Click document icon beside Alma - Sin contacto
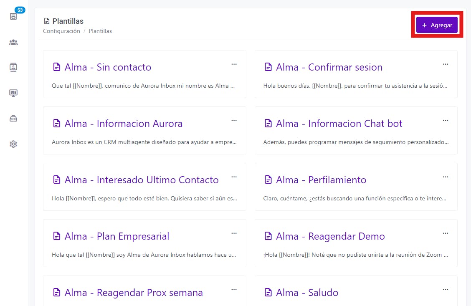The image size is (471, 306). tap(57, 67)
